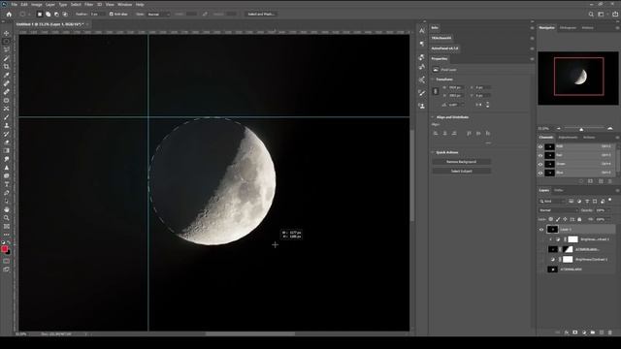621x349 pixels.
Task: Click the Navigator moon thumbnail preview
Action: click(578, 78)
